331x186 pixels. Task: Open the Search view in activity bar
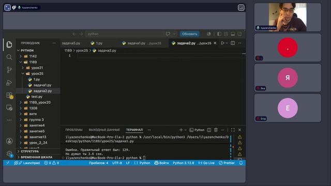coord(9,57)
